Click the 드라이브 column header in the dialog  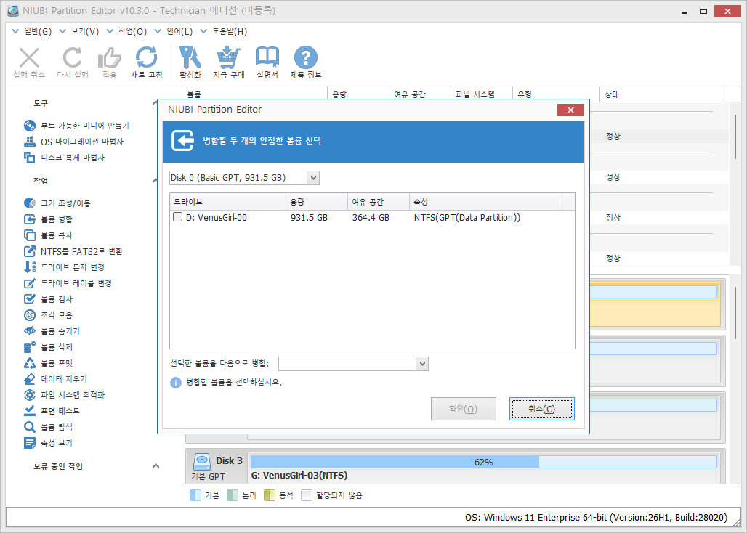coord(227,202)
